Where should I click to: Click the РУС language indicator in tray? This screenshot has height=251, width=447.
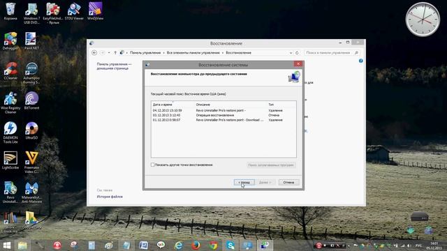pyautogui.click(x=418, y=245)
